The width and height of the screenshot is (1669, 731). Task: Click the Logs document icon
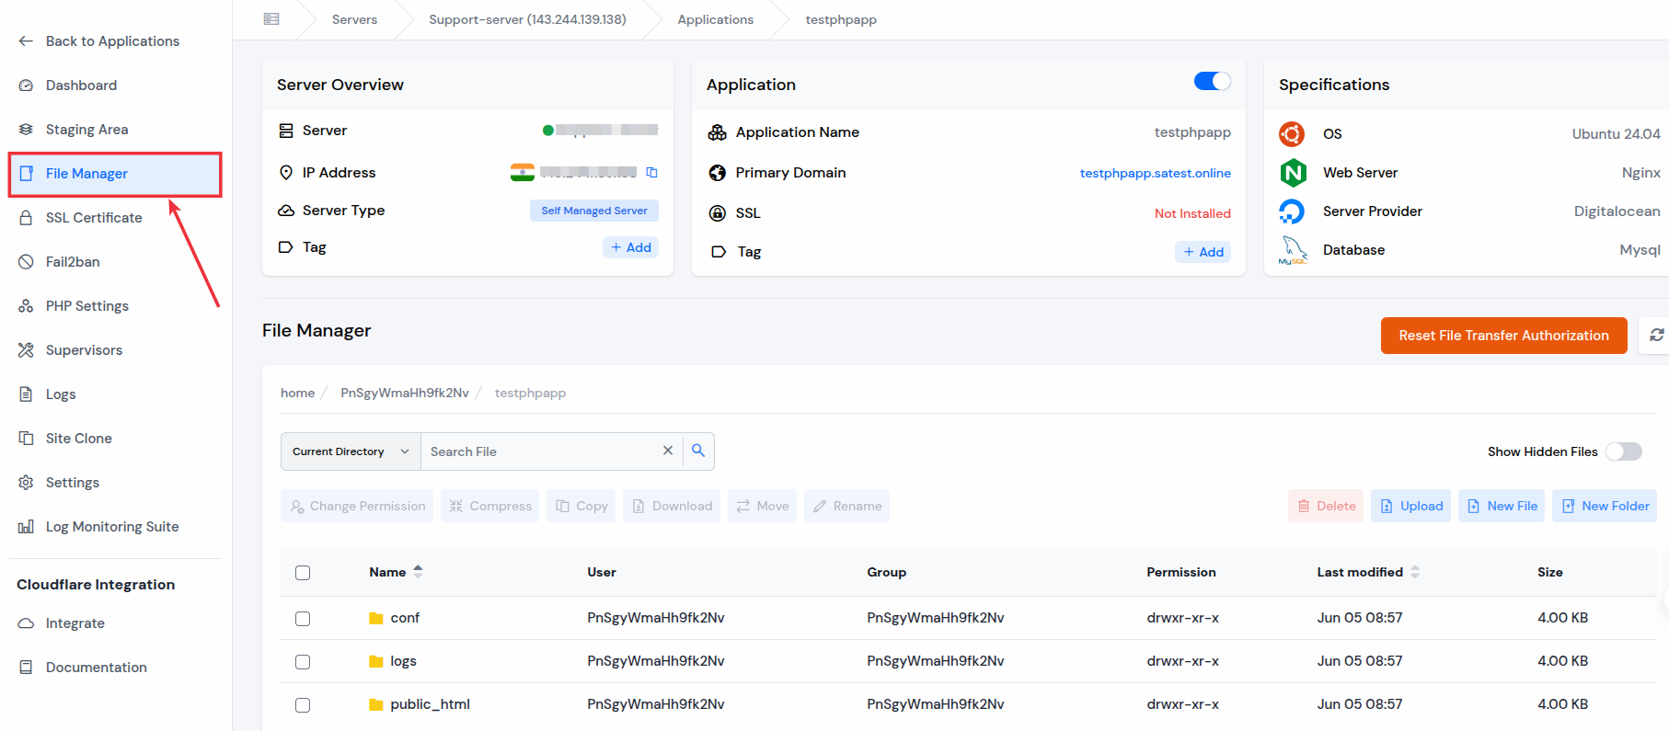[x=26, y=394]
